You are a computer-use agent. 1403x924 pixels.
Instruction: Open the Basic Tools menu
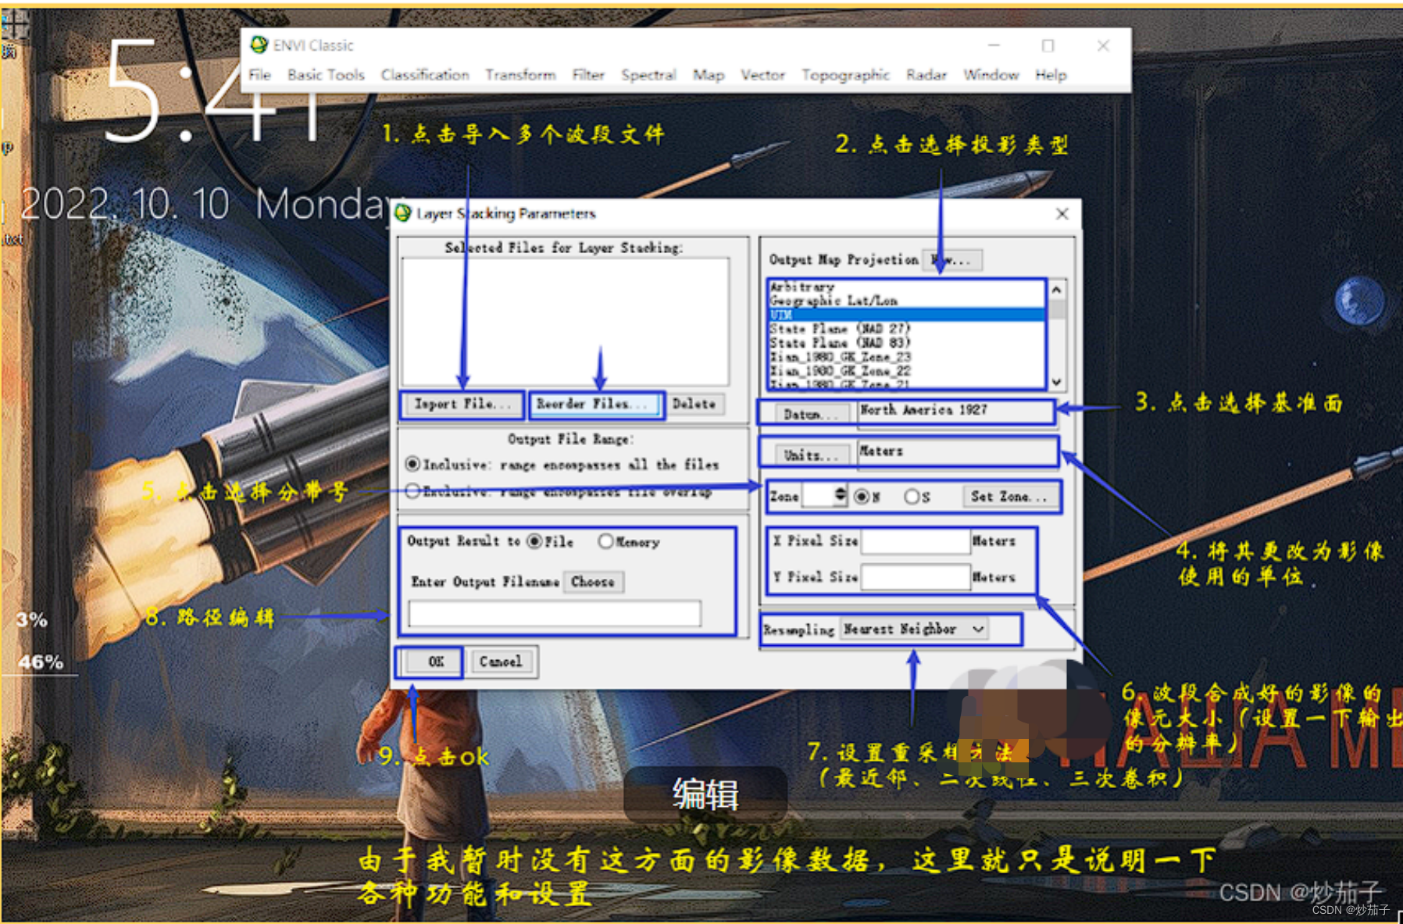(x=326, y=75)
